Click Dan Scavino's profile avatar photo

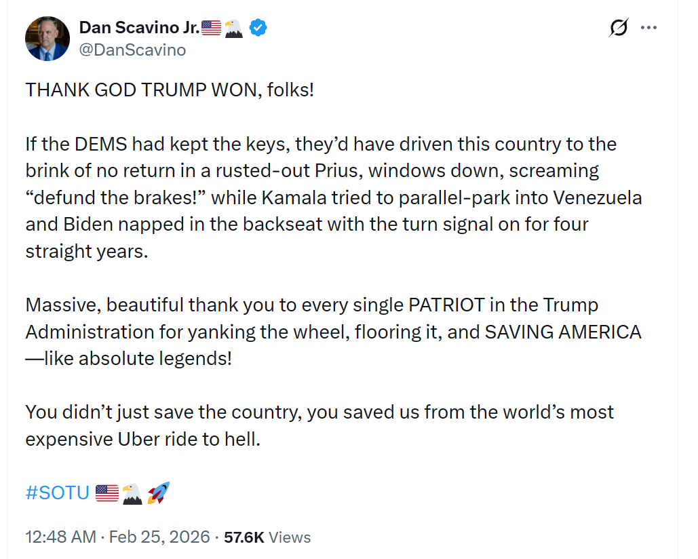click(48, 39)
